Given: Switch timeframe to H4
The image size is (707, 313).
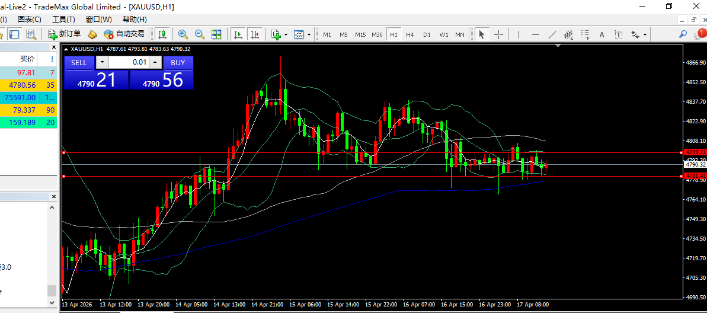Looking at the screenshot, I should click(x=410, y=34).
